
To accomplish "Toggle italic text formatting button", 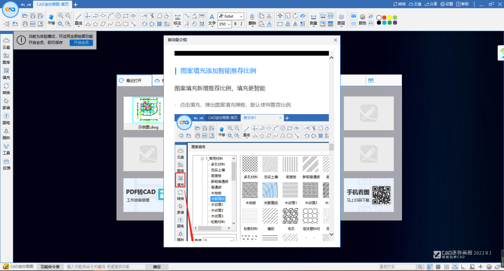I will tap(241, 24).
